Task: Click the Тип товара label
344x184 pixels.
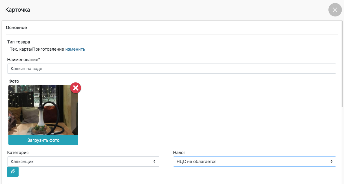Action: tap(19, 42)
